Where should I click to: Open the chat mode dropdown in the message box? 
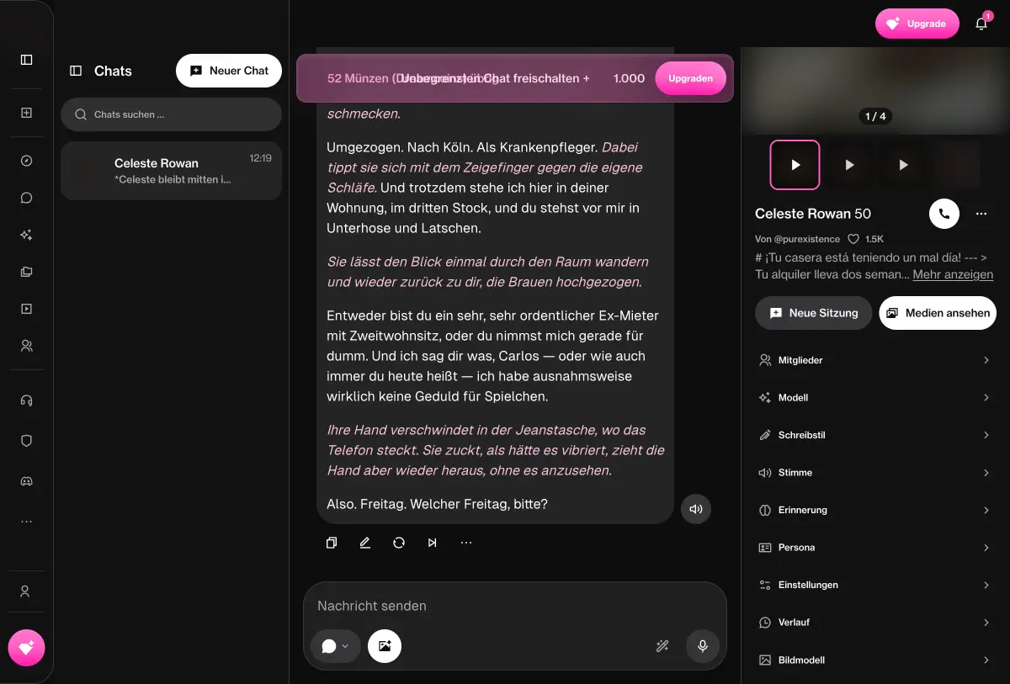point(335,646)
